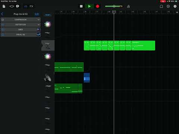This screenshot has width=179, height=134.
Task: Select Alchemy synth icon below highlighted track
Action: [48, 56]
